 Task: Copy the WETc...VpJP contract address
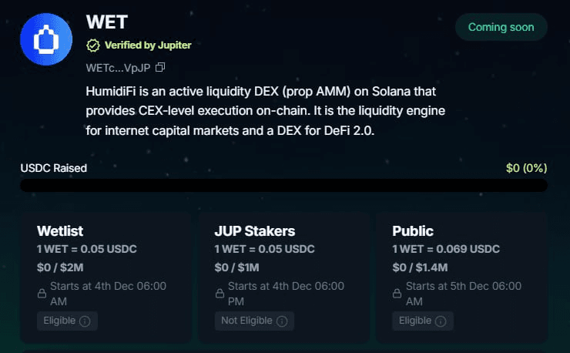tap(160, 67)
